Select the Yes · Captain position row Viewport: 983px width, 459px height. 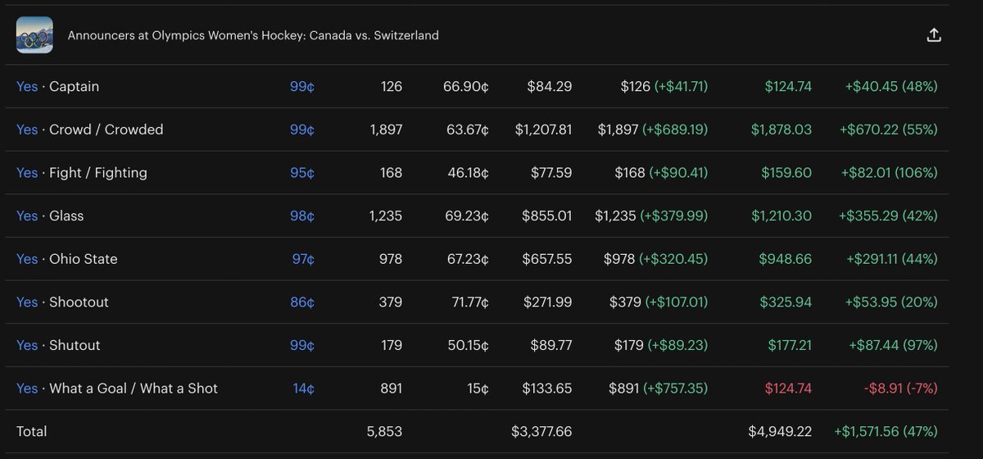(x=477, y=86)
